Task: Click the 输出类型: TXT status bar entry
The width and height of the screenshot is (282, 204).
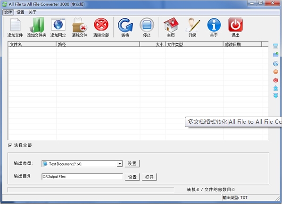Action: [x=235, y=198]
